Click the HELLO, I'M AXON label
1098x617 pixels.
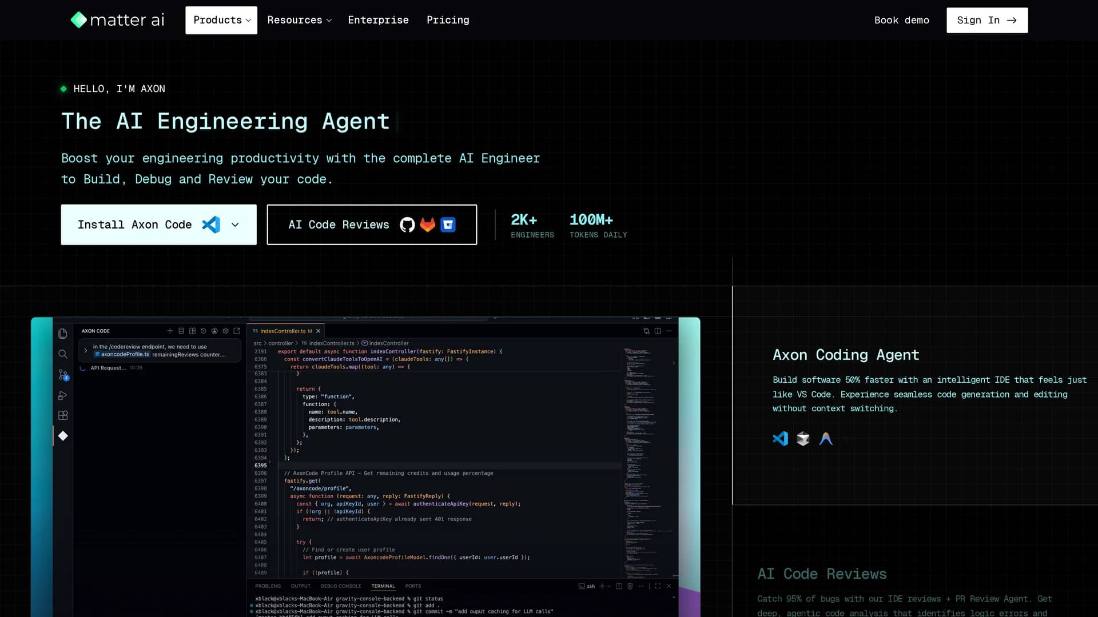(119, 89)
